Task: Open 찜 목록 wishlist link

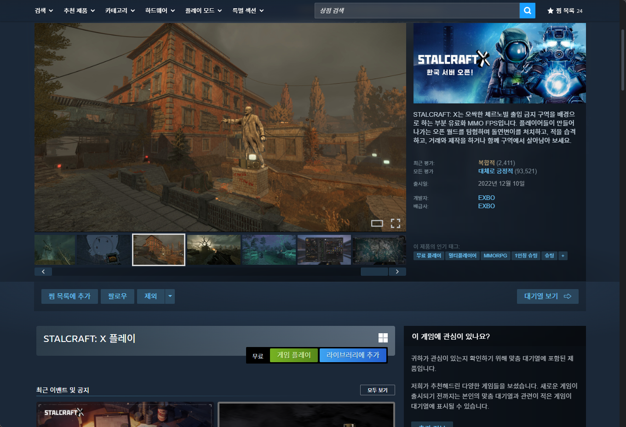Action: tap(565, 11)
